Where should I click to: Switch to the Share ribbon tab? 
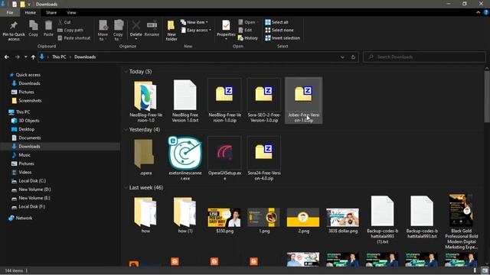(51, 12)
